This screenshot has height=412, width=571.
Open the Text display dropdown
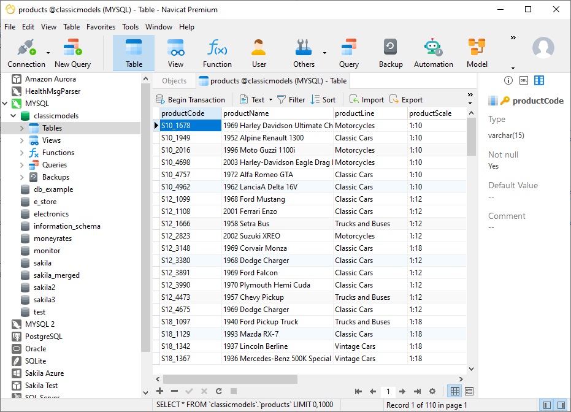click(x=270, y=100)
